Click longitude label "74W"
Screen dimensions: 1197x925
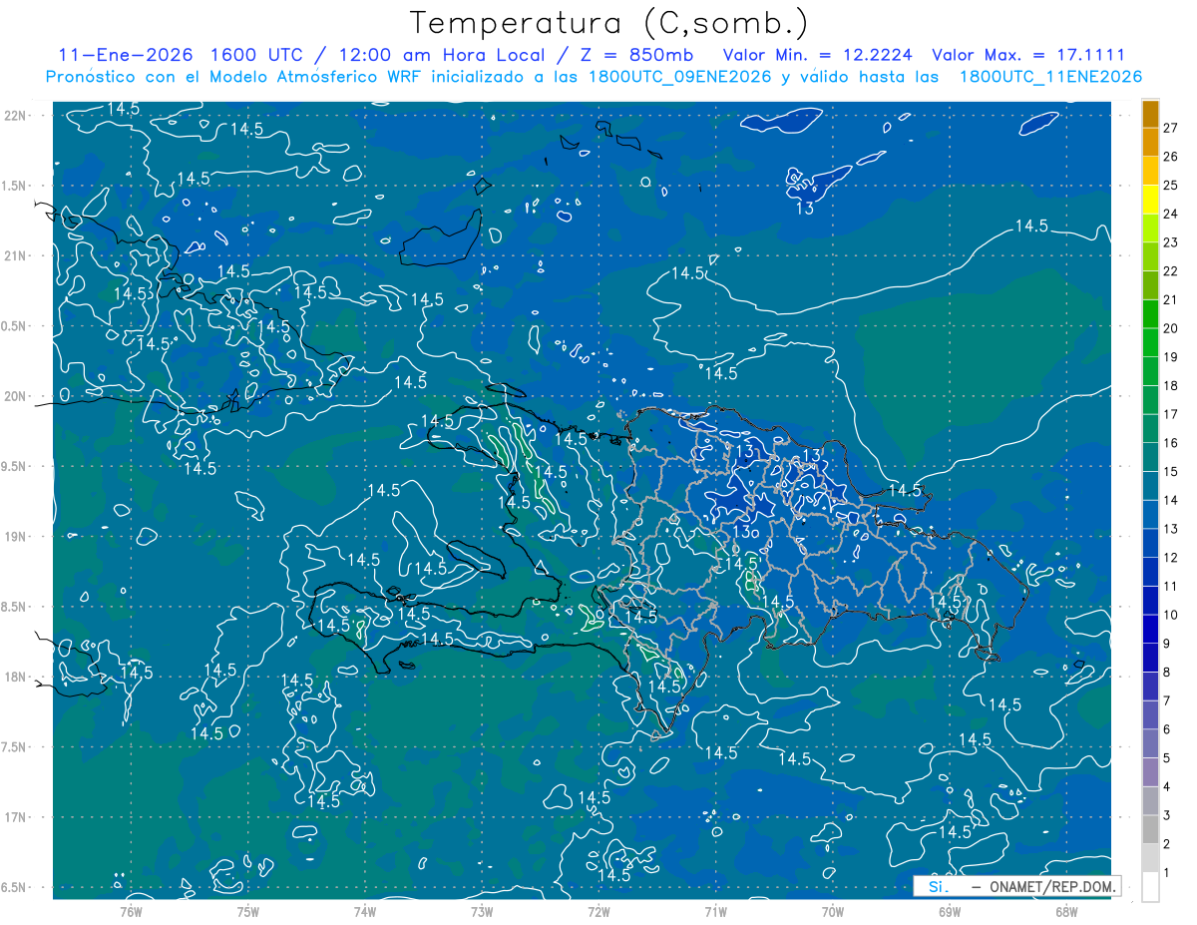[364, 911]
